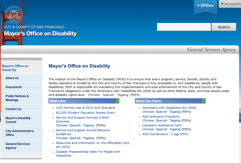The height and width of the screenshot is (163, 241).
Task: Open Americans with Disabilities Act (ADA) link
Action: [169, 108]
